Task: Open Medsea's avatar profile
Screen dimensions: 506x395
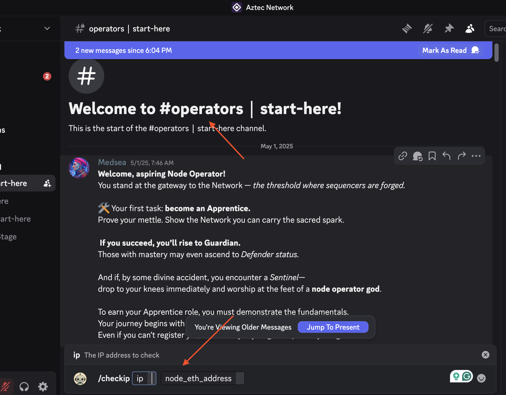Action: (79, 168)
